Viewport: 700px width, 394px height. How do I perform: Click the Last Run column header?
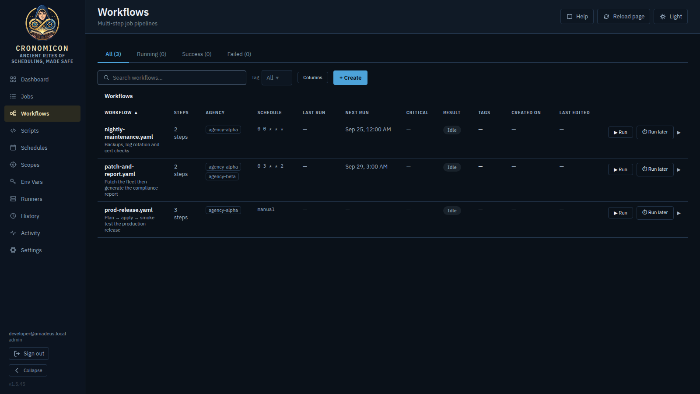tap(314, 113)
